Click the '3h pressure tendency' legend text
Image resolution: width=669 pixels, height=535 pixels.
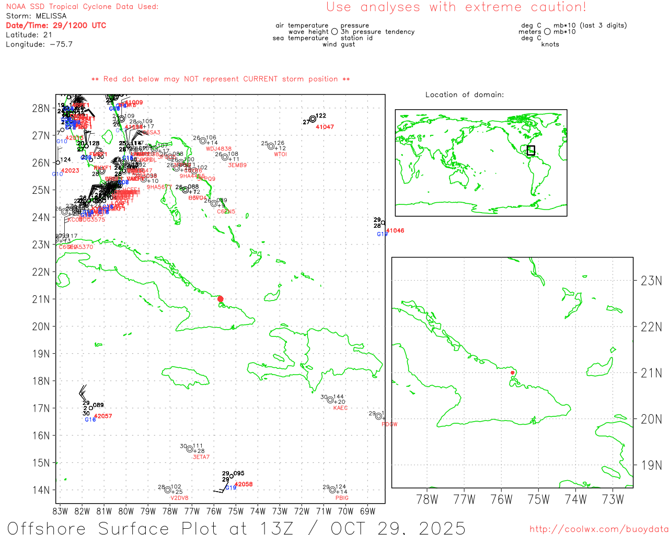[x=378, y=32]
